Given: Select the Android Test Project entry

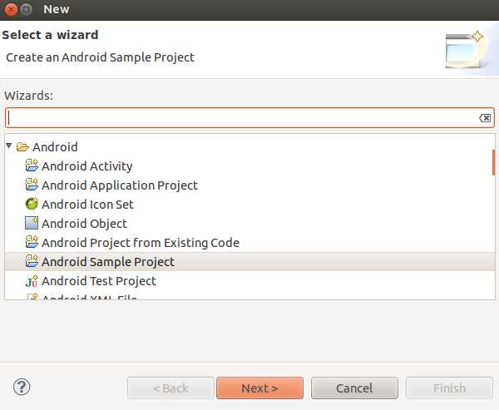Looking at the screenshot, I should click(x=99, y=281).
